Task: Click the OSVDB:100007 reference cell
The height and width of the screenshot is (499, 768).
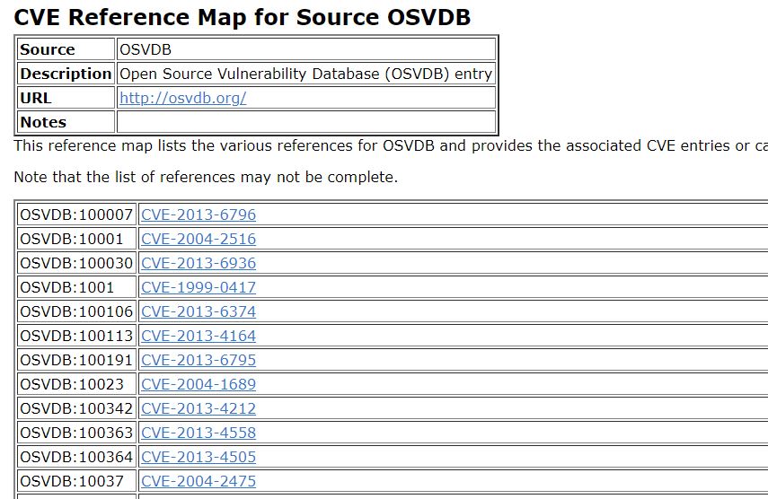Action: tap(76, 214)
